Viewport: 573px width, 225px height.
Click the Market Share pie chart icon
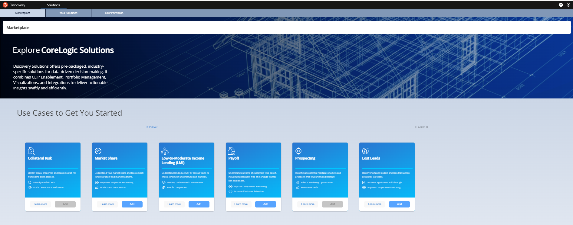[98, 151]
